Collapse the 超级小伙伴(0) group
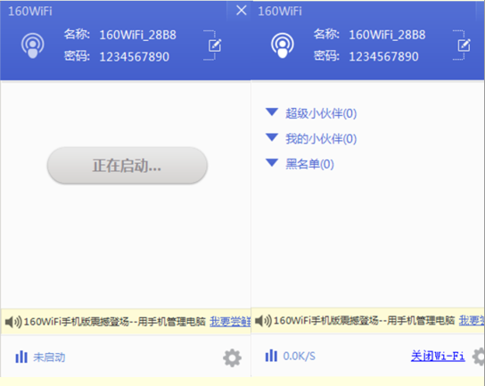 pos(272,112)
